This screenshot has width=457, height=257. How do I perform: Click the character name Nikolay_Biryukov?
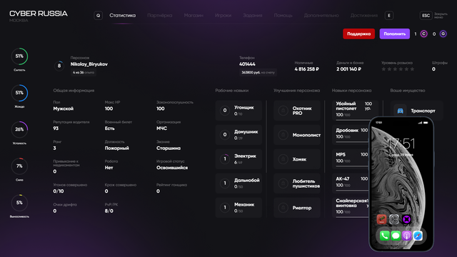click(x=89, y=64)
